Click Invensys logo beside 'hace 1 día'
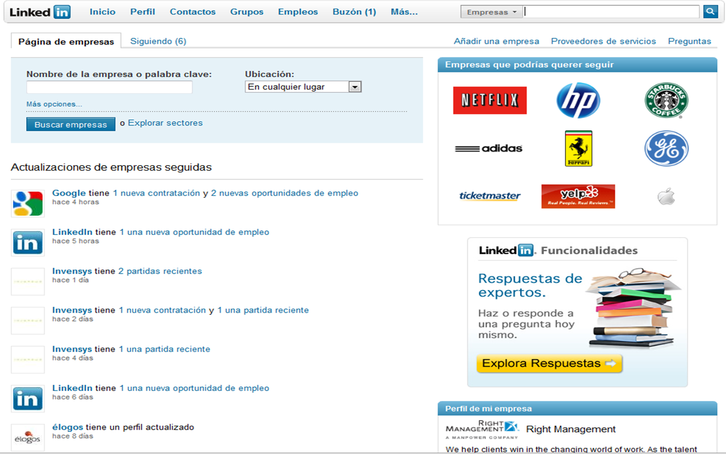Screen dimensions: 726x454 28,281
